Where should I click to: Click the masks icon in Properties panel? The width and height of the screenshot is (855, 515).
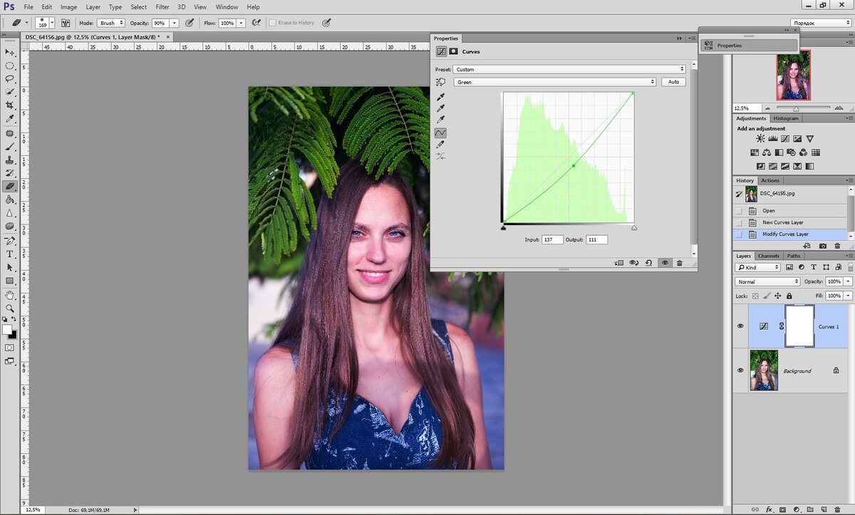453,51
